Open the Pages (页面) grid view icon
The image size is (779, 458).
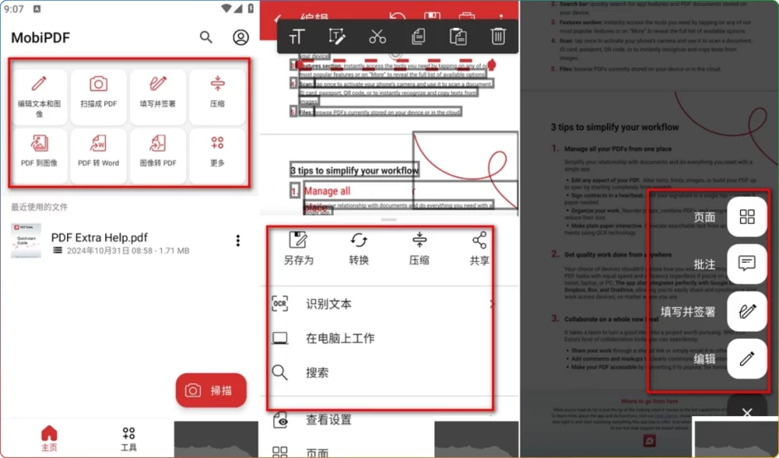(x=746, y=216)
